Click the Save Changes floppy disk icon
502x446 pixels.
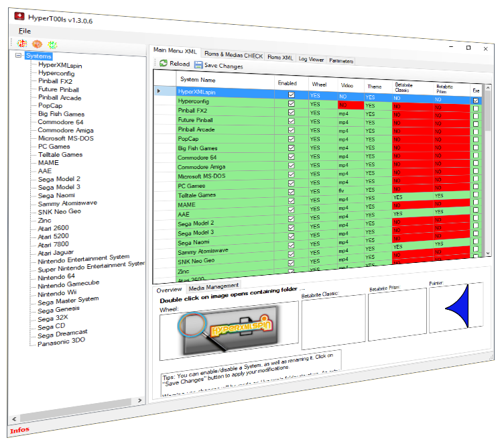(x=198, y=65)
